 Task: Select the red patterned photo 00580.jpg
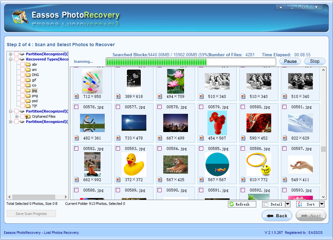click(x=259, y=123)
